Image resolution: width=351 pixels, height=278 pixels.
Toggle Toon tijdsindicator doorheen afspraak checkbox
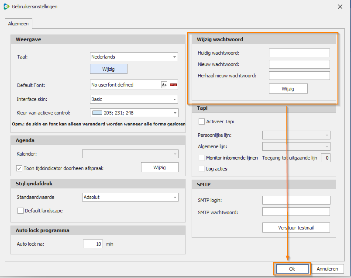[x=19, y=168]
